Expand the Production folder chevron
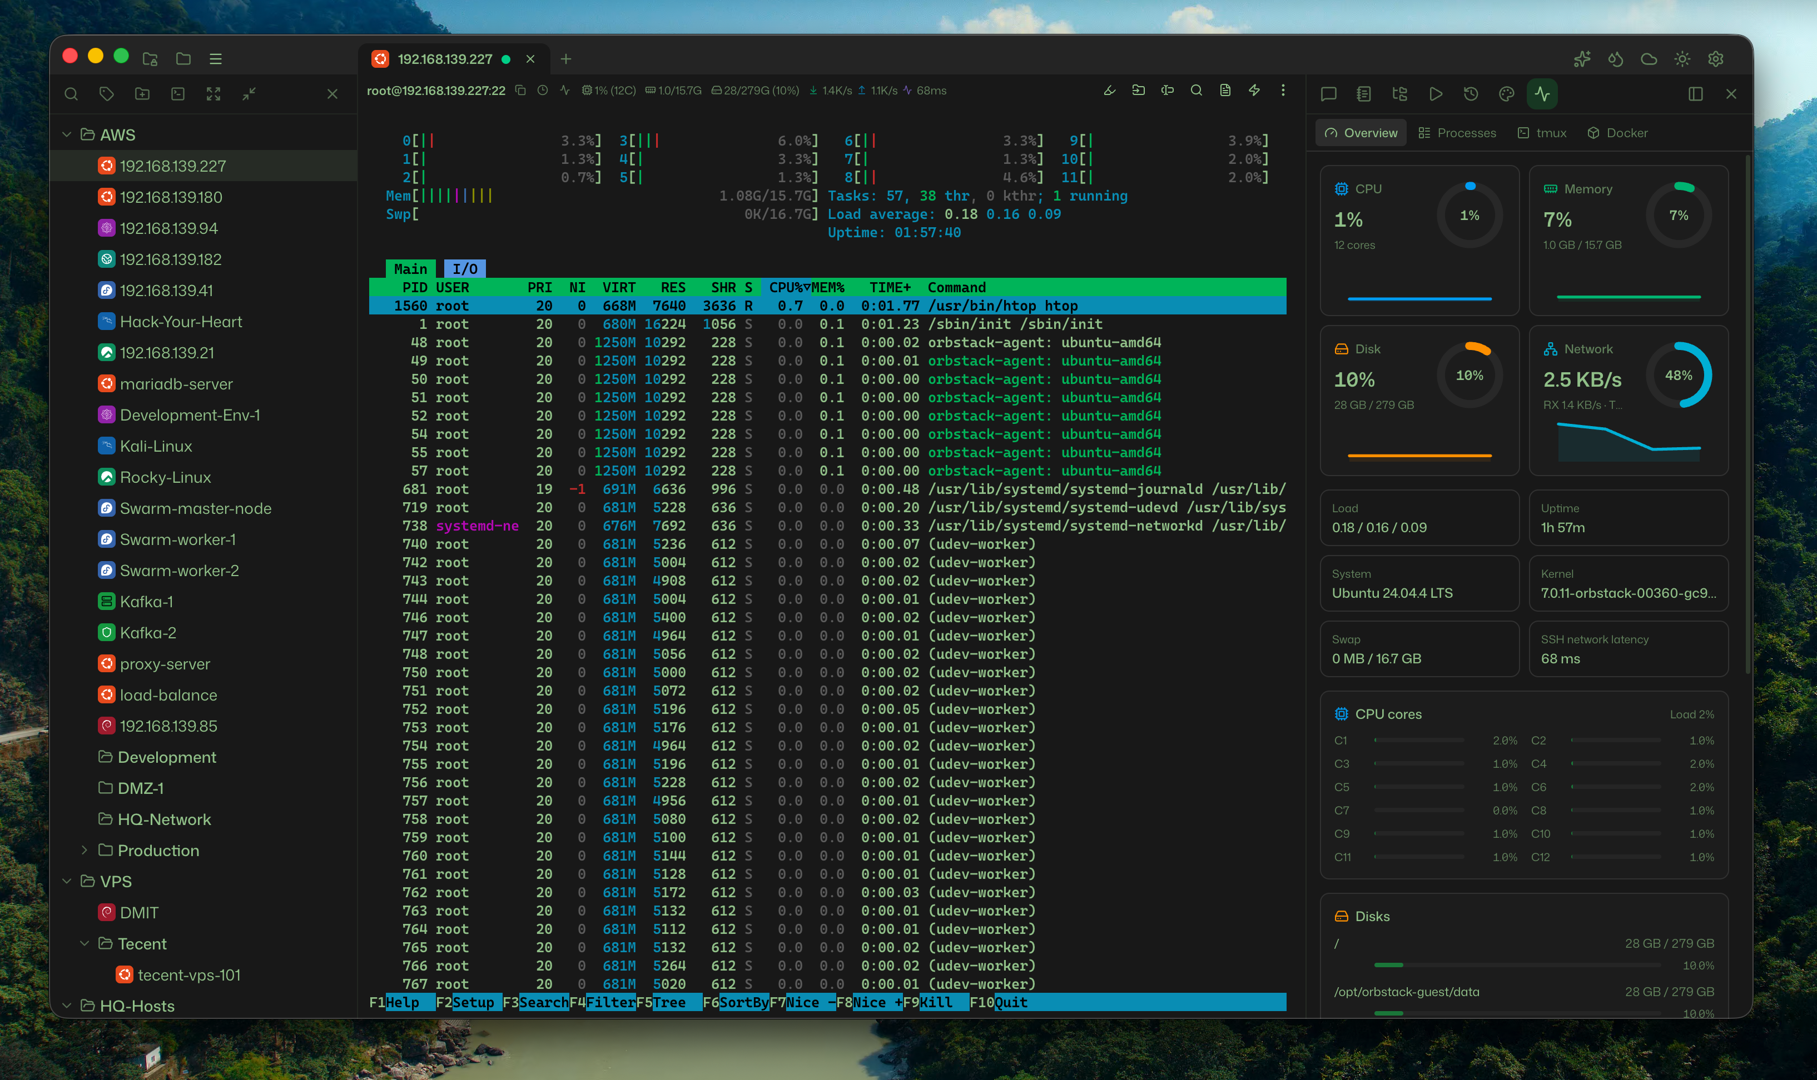The height and width of the screenshot is (1080, 1817). coord(85,850)
